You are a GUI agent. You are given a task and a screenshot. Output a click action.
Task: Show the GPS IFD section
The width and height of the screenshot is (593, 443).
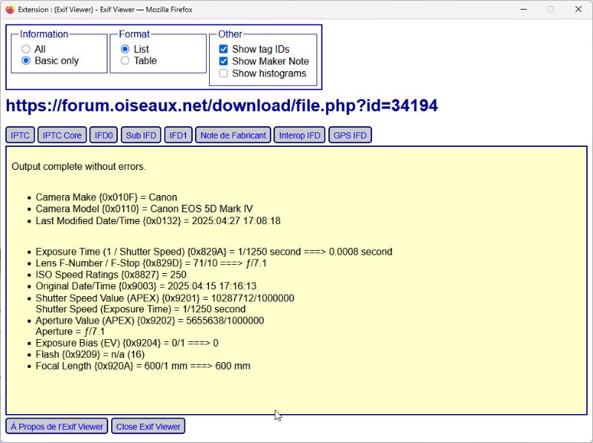tap(350, 135)
